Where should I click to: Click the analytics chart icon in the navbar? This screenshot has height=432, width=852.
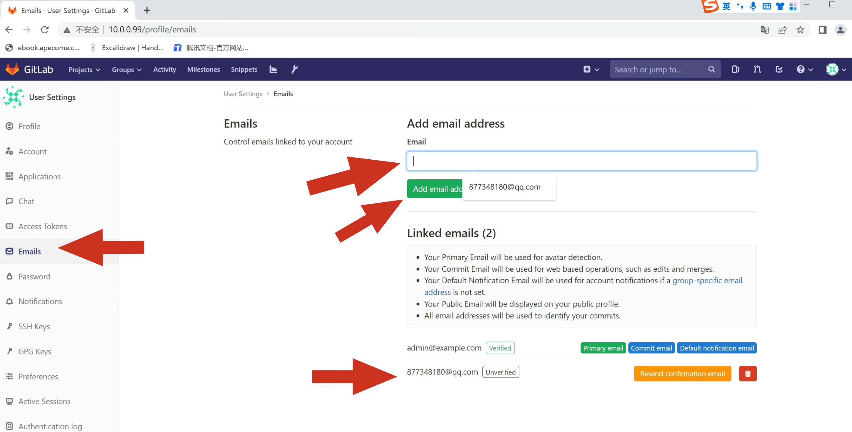pyautogui.click(x=273, y=69)
